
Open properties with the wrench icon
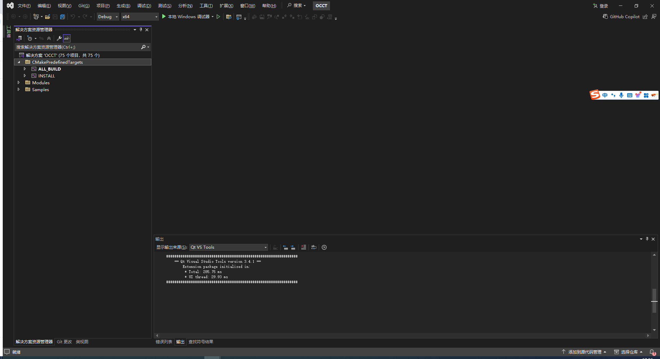click(x=59, y=38)
